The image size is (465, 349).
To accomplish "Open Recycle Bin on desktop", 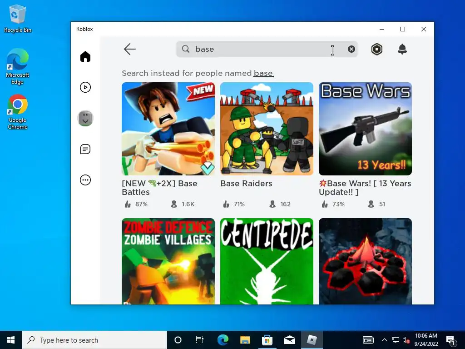I will click(18, 19).
